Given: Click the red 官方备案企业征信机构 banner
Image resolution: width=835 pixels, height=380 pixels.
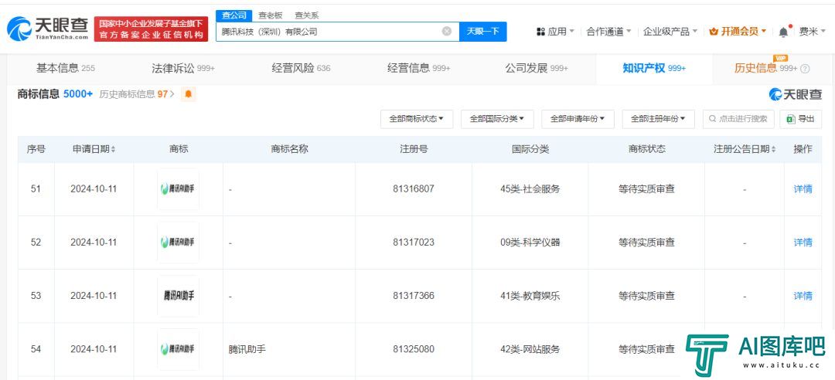Looking at the screenshot, I should coord(152,29).
